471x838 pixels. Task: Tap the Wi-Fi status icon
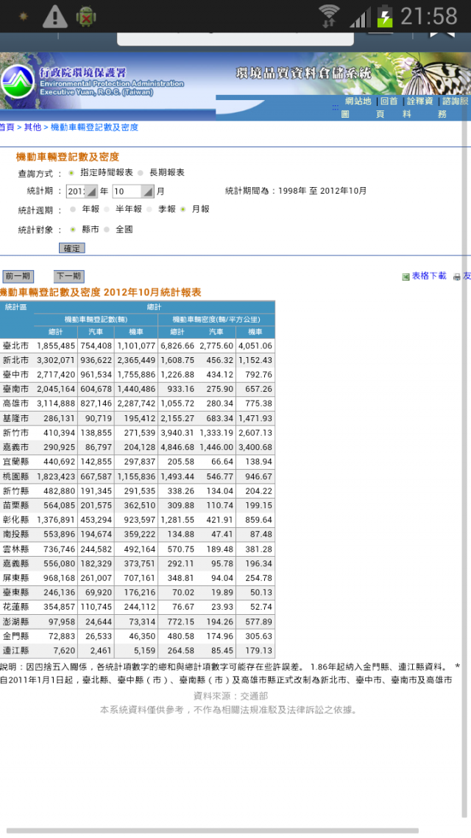pos(329,15)
